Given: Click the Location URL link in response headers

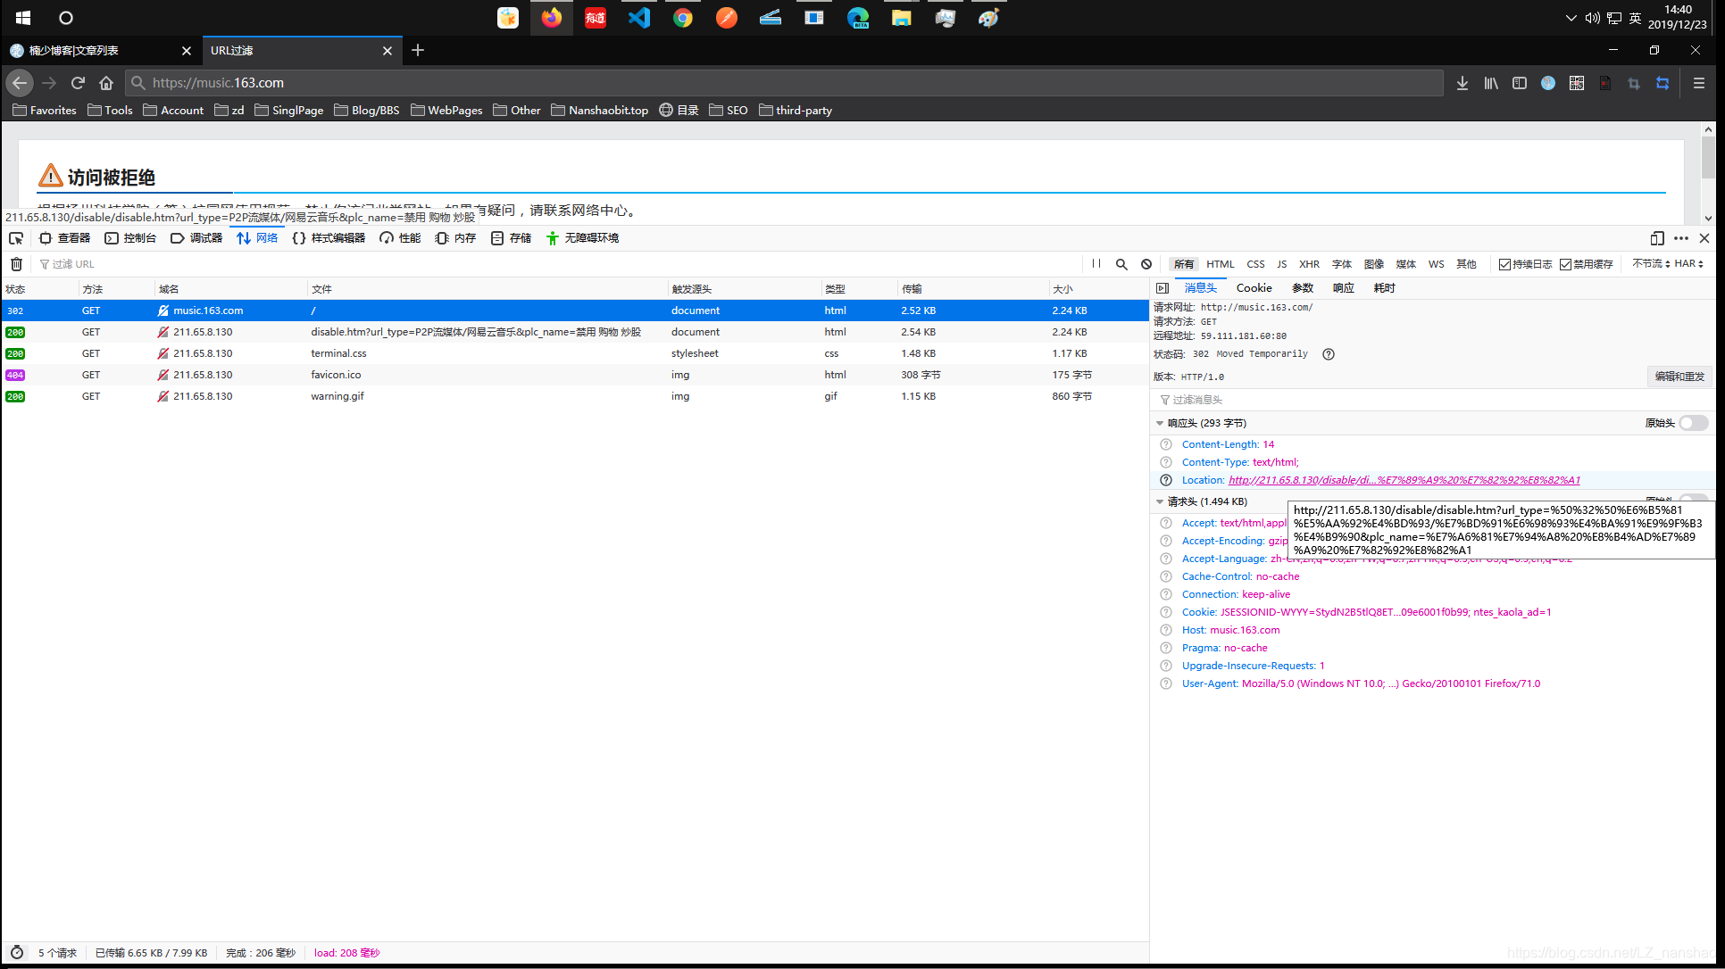Looking at the screenshot, I should point(1404,480).
